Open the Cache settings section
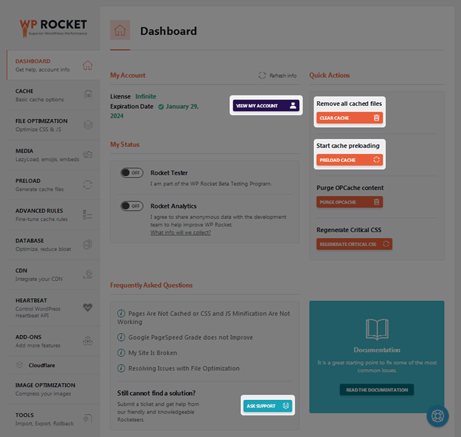 tap(54, 95)
